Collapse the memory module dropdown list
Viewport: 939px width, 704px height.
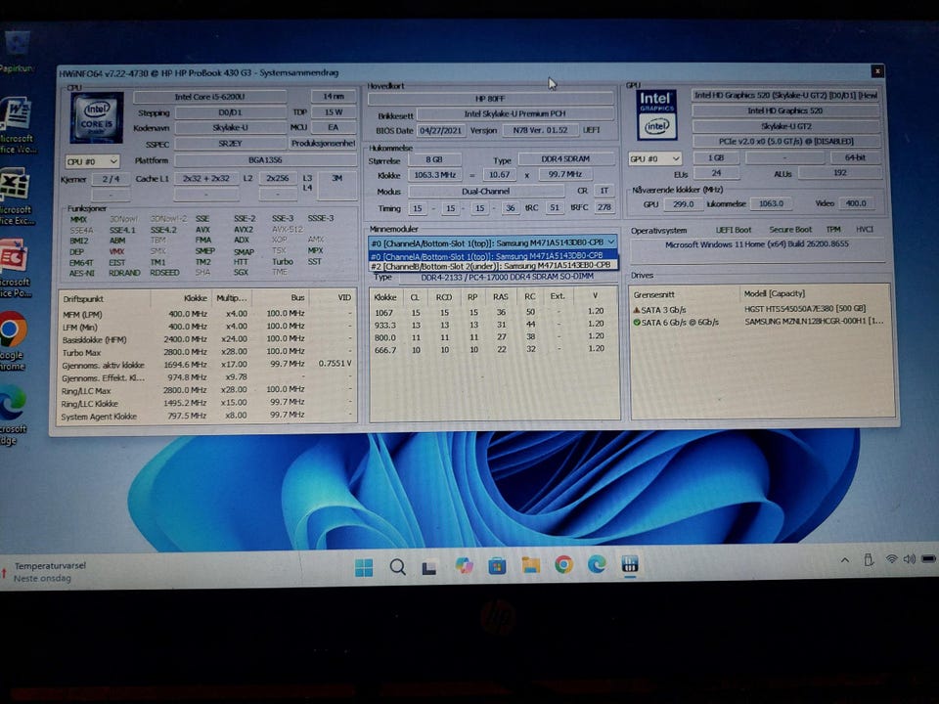point(610,242)
